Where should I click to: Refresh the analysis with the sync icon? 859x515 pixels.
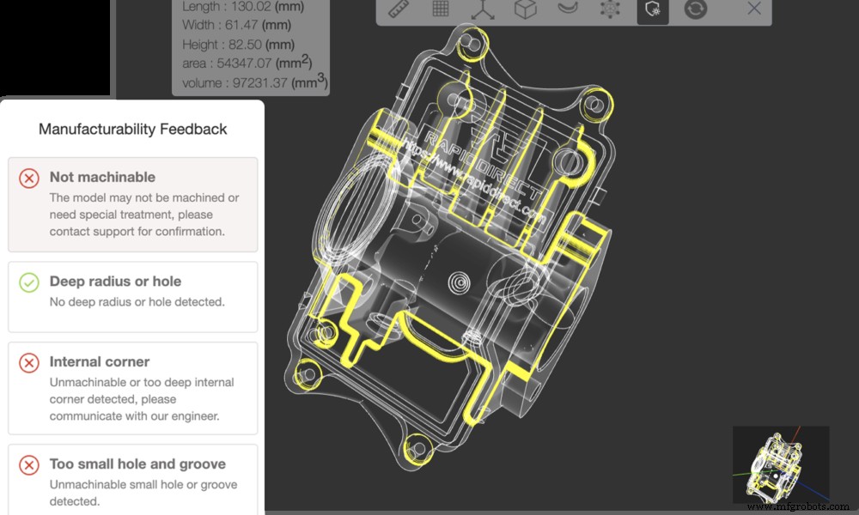695,10
